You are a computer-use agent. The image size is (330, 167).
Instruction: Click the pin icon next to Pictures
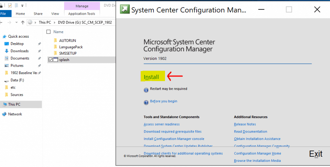(x=39, y=66)
